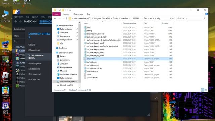Sort files by Дата изменения column
215x121 pixels.
click(129, 23)
